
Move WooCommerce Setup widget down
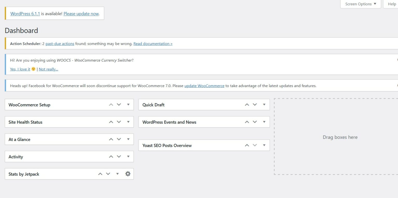[x=119, y=105]
